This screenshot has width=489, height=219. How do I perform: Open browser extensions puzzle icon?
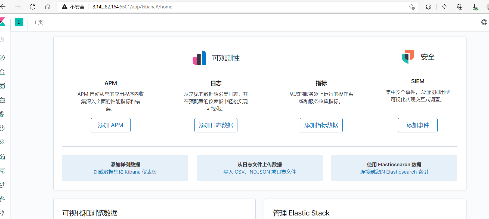point(428,7)
